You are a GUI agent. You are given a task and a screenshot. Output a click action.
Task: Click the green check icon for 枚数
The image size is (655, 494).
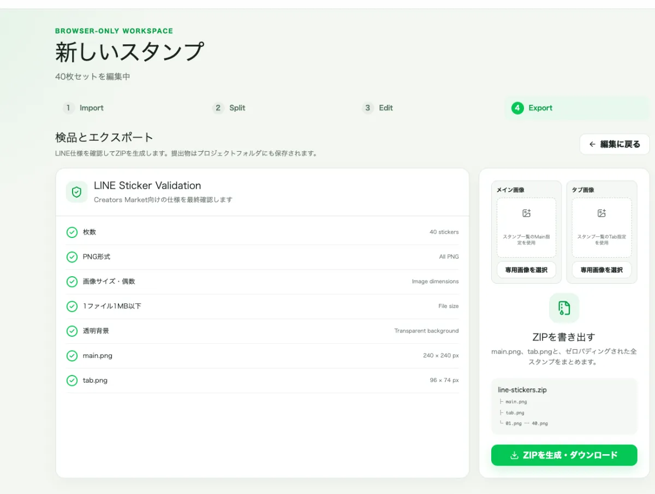pos(72,233)
